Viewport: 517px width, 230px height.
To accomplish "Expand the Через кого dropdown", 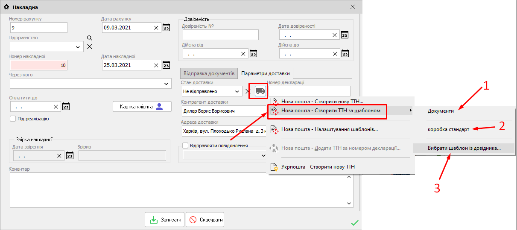I will (166, 84).
